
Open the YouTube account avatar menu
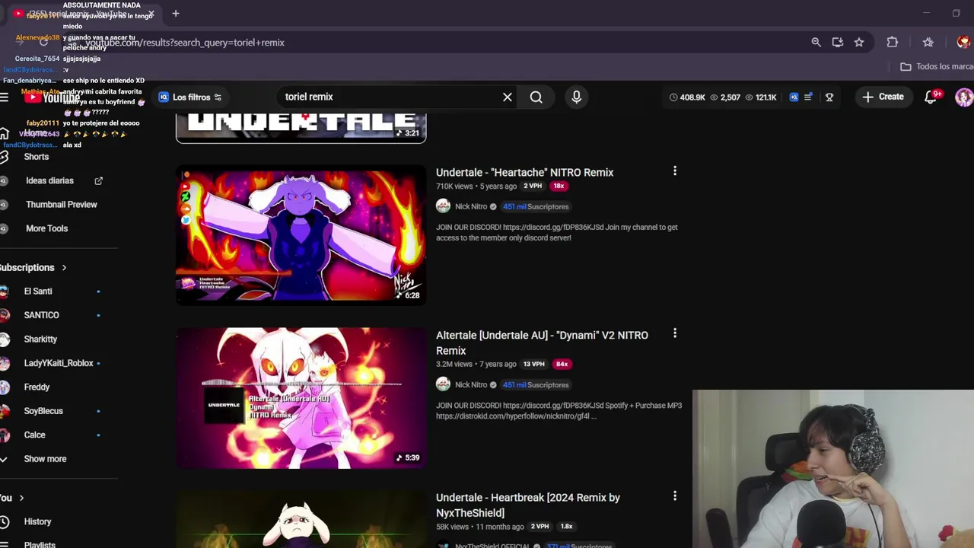(963, 97)
